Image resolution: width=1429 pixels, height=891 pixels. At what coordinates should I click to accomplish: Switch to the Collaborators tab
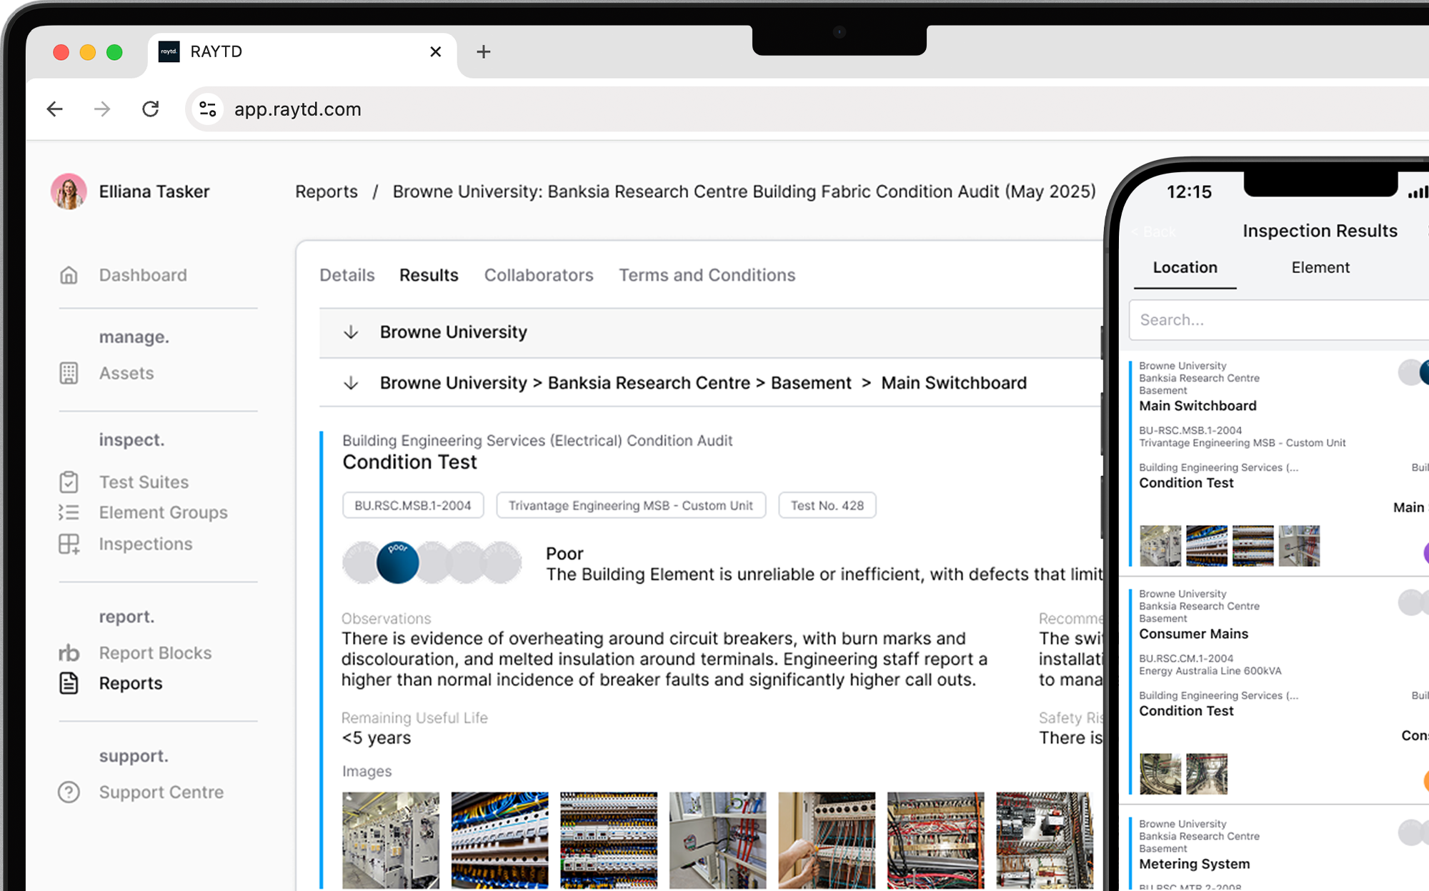tap(539, 275)
